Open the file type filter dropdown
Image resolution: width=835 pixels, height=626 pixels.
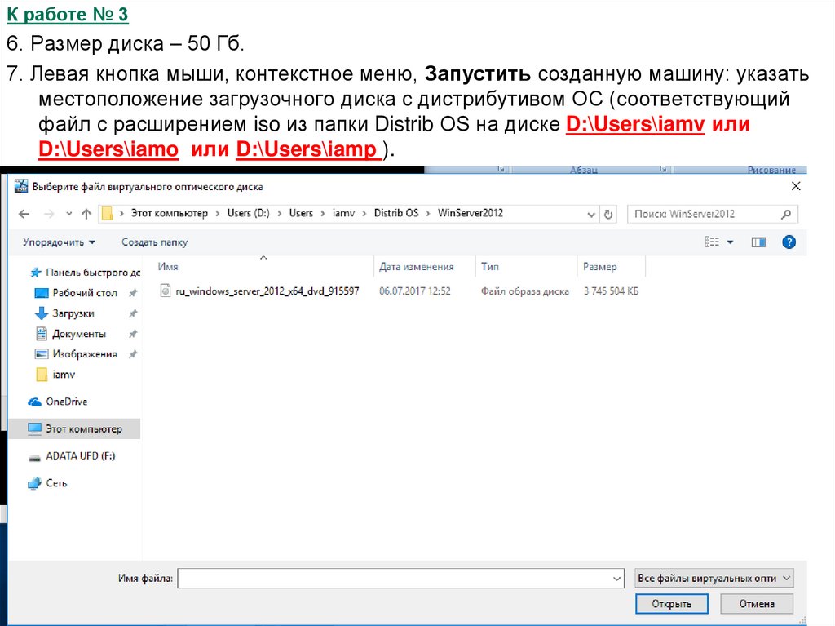tap(714, 578)
